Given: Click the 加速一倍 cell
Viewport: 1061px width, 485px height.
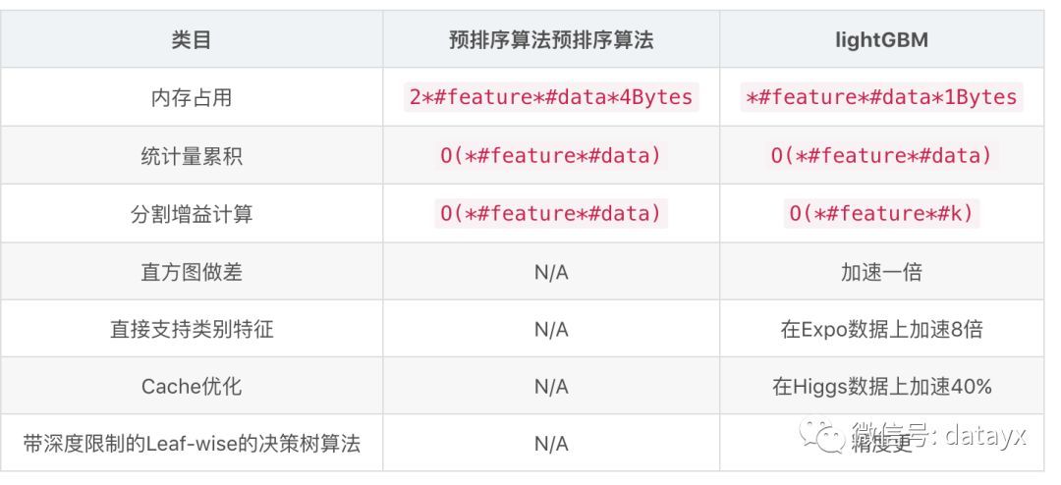Looking at the screenshot, I should click(881, 272).
